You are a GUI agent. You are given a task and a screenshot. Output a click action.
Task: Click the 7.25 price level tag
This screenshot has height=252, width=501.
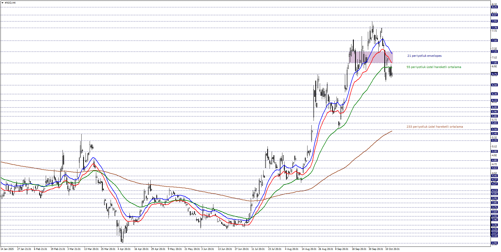[494, 52]
